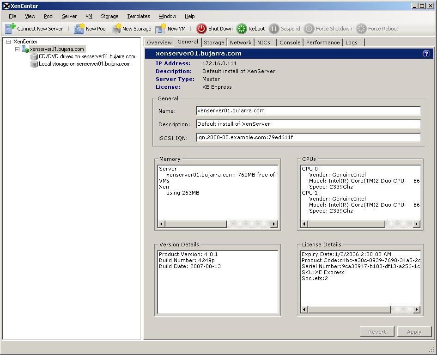
Task: Select CD/DVD drives on xenserver01.bujarra.com
Action: tap(87, 56)
